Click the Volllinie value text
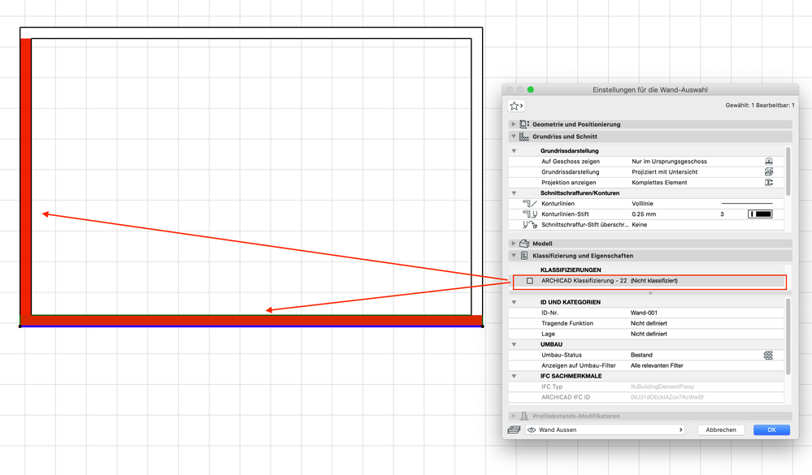Screen dimensions: 812x475 [642, 204]
